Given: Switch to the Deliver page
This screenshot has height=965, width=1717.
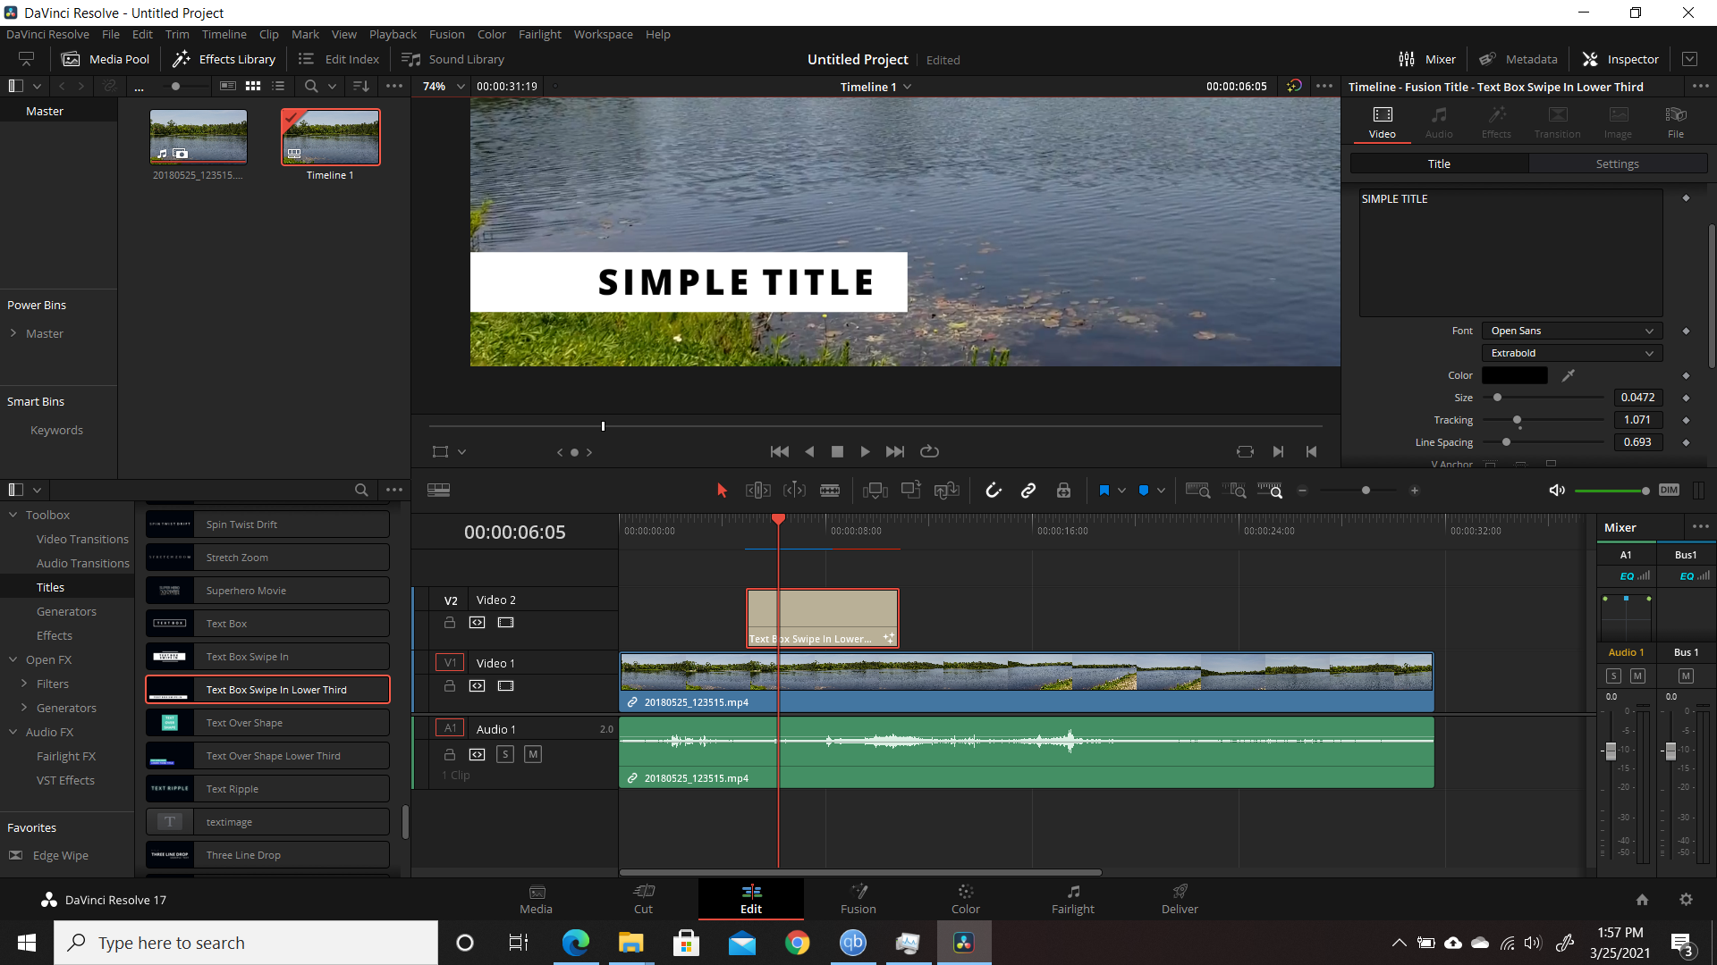Looking at the screenshot, I should (1180, 899).
